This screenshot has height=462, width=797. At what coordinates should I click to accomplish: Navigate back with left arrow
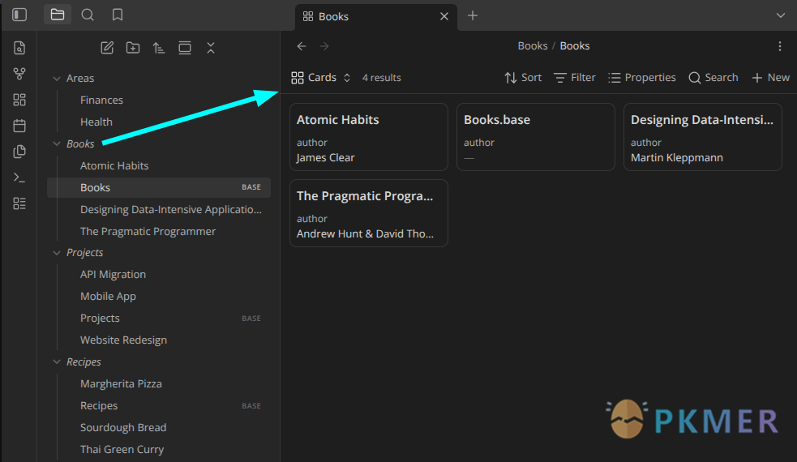pyautogui.click(x=302, y=46)
